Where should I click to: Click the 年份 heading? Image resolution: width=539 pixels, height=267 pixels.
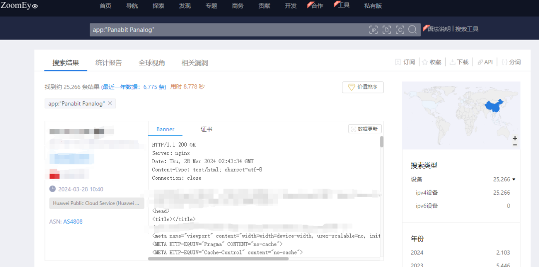tap(417, 239)
